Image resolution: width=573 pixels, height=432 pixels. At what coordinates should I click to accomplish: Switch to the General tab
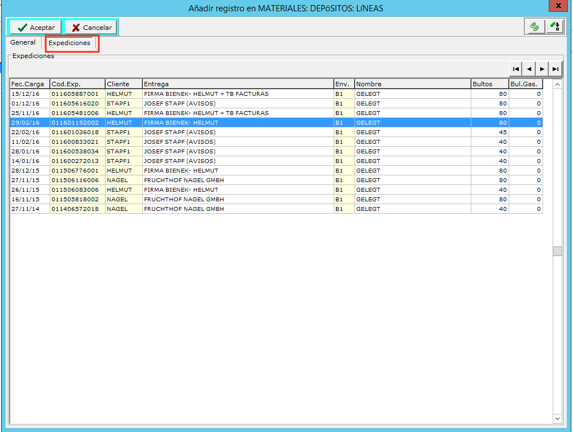(23, 43)
